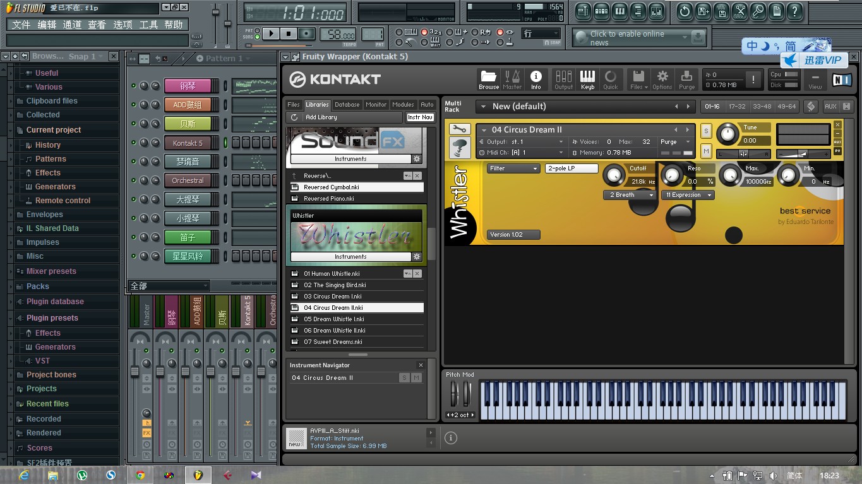
Task: Toggle mute LED for 贝斯 channel
Action: 133,124
